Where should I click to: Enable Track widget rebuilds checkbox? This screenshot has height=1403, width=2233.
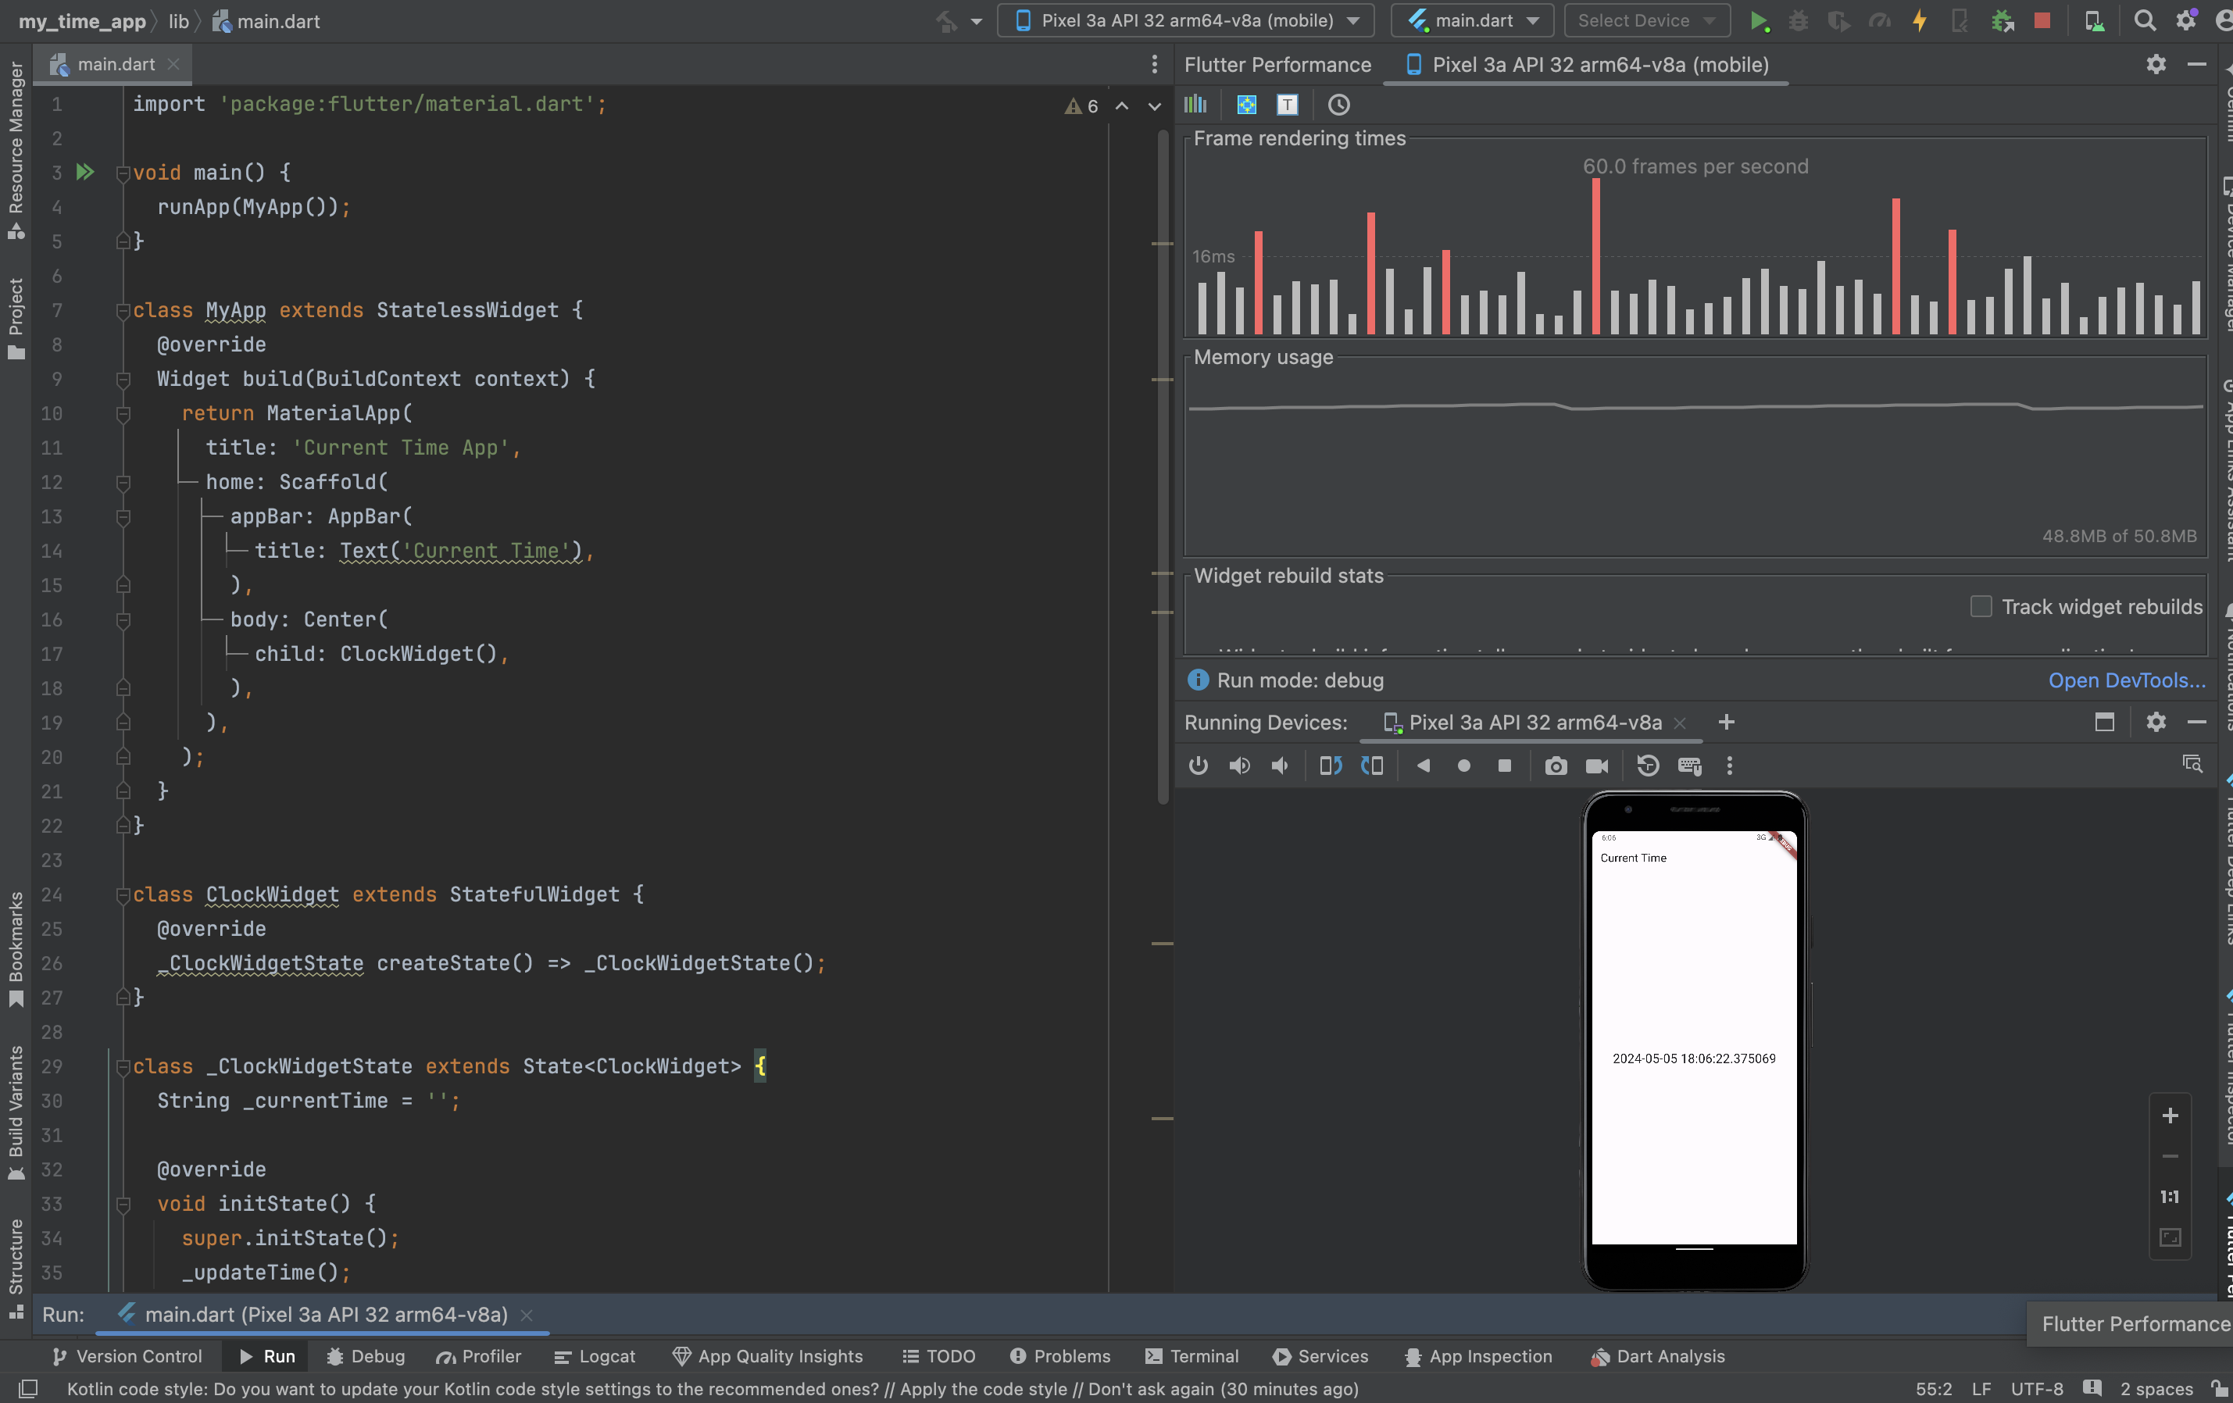click(x=1978, y=606)
